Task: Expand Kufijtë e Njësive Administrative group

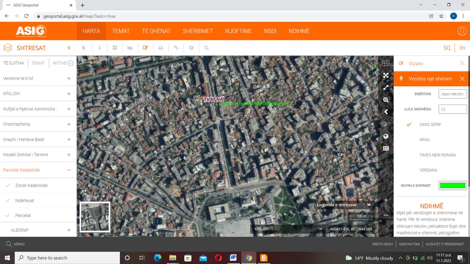Action: point(69,109)
